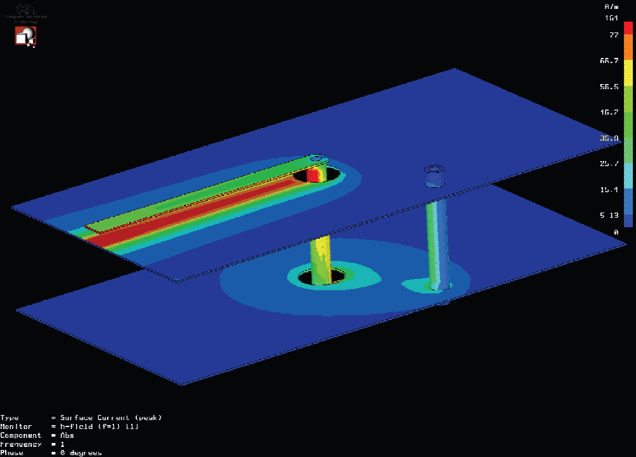Pick the tall cyan ground via cylinder
The width and height of the screenshot is (636, 457).
click(437, 245)
